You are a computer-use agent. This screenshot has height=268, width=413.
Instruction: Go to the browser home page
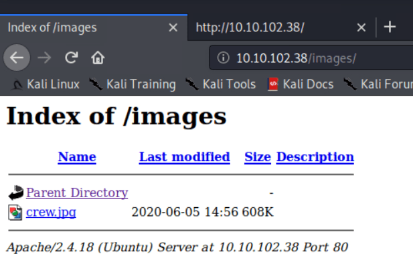(x=98, y=57)
